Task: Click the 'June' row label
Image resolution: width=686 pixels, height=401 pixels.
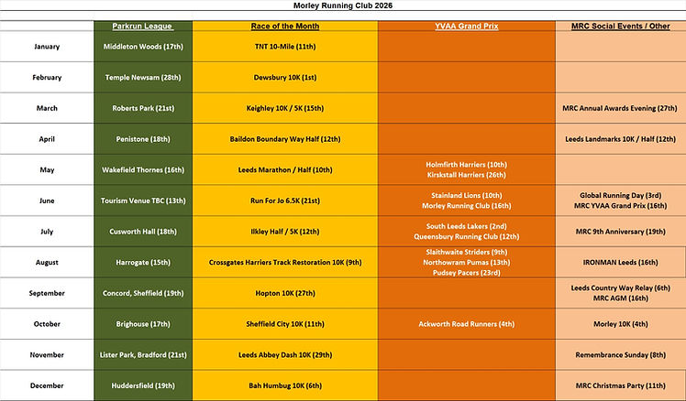Action: (47, 200)
